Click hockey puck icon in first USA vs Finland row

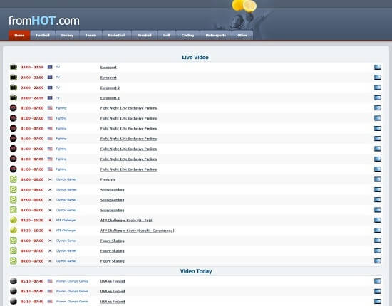pyautogui.click(x=14, y=281)
